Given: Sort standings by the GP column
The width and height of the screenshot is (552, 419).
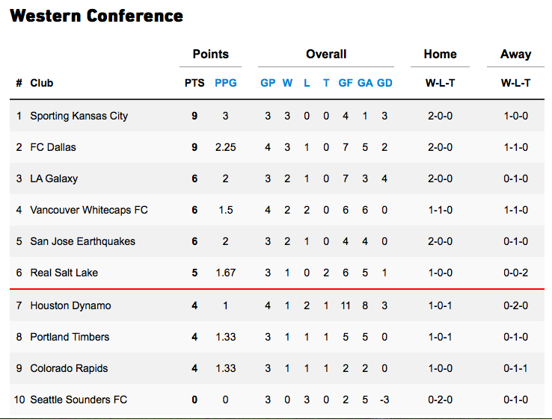Looking at the screenshot, I should [268, 83].
